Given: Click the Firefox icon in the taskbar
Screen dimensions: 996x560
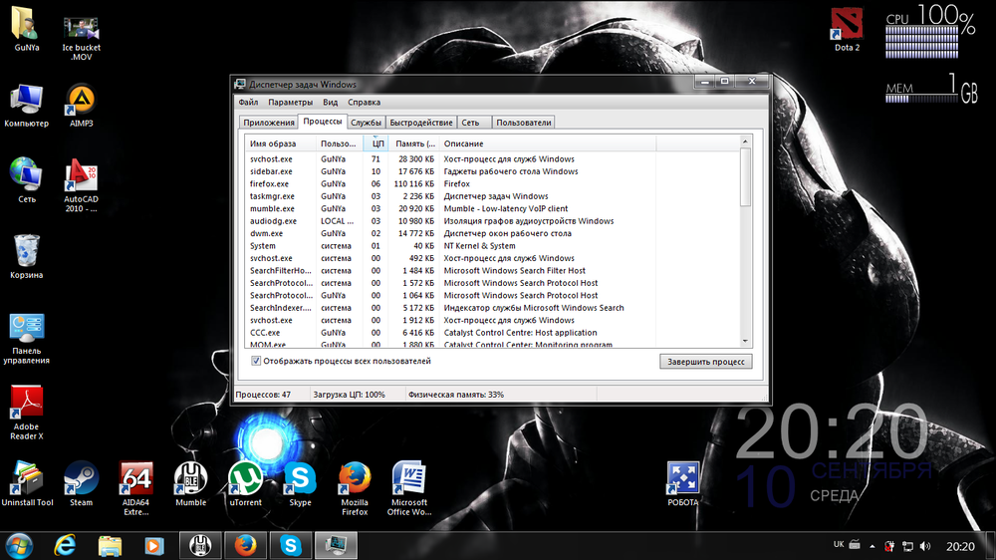Looking at the screenshot, I should pyautogui.click(x=245, y=545).
